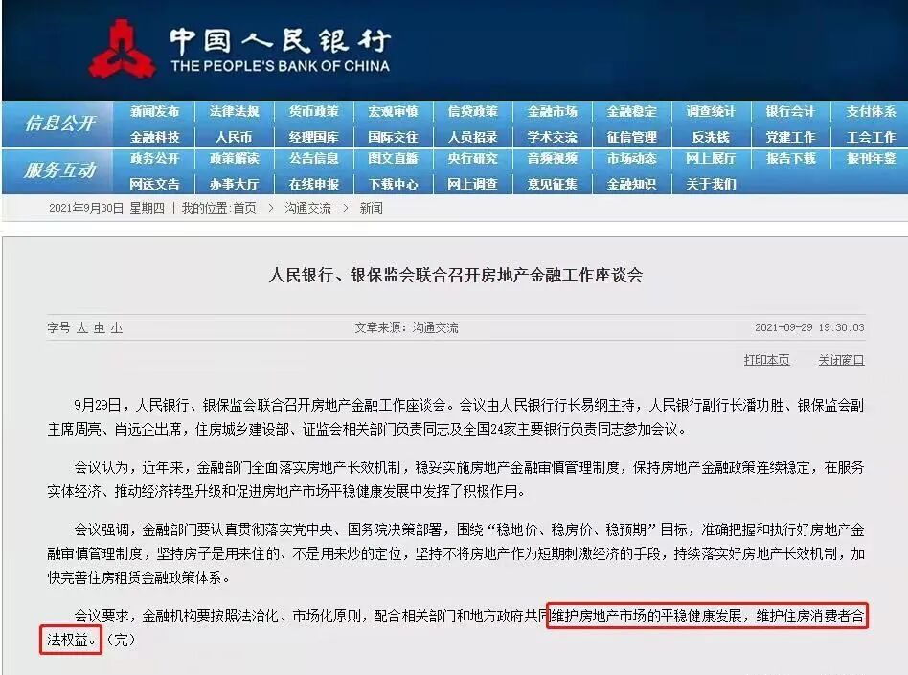Open 下载中心 menu item
908x675 pixels.
[393, 184]
